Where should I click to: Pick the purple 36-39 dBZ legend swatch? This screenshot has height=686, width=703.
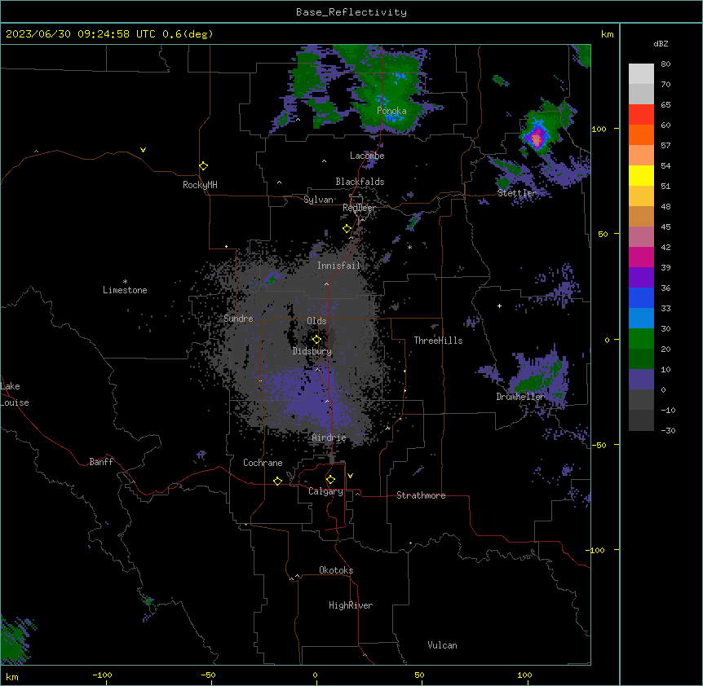point(641,278)
